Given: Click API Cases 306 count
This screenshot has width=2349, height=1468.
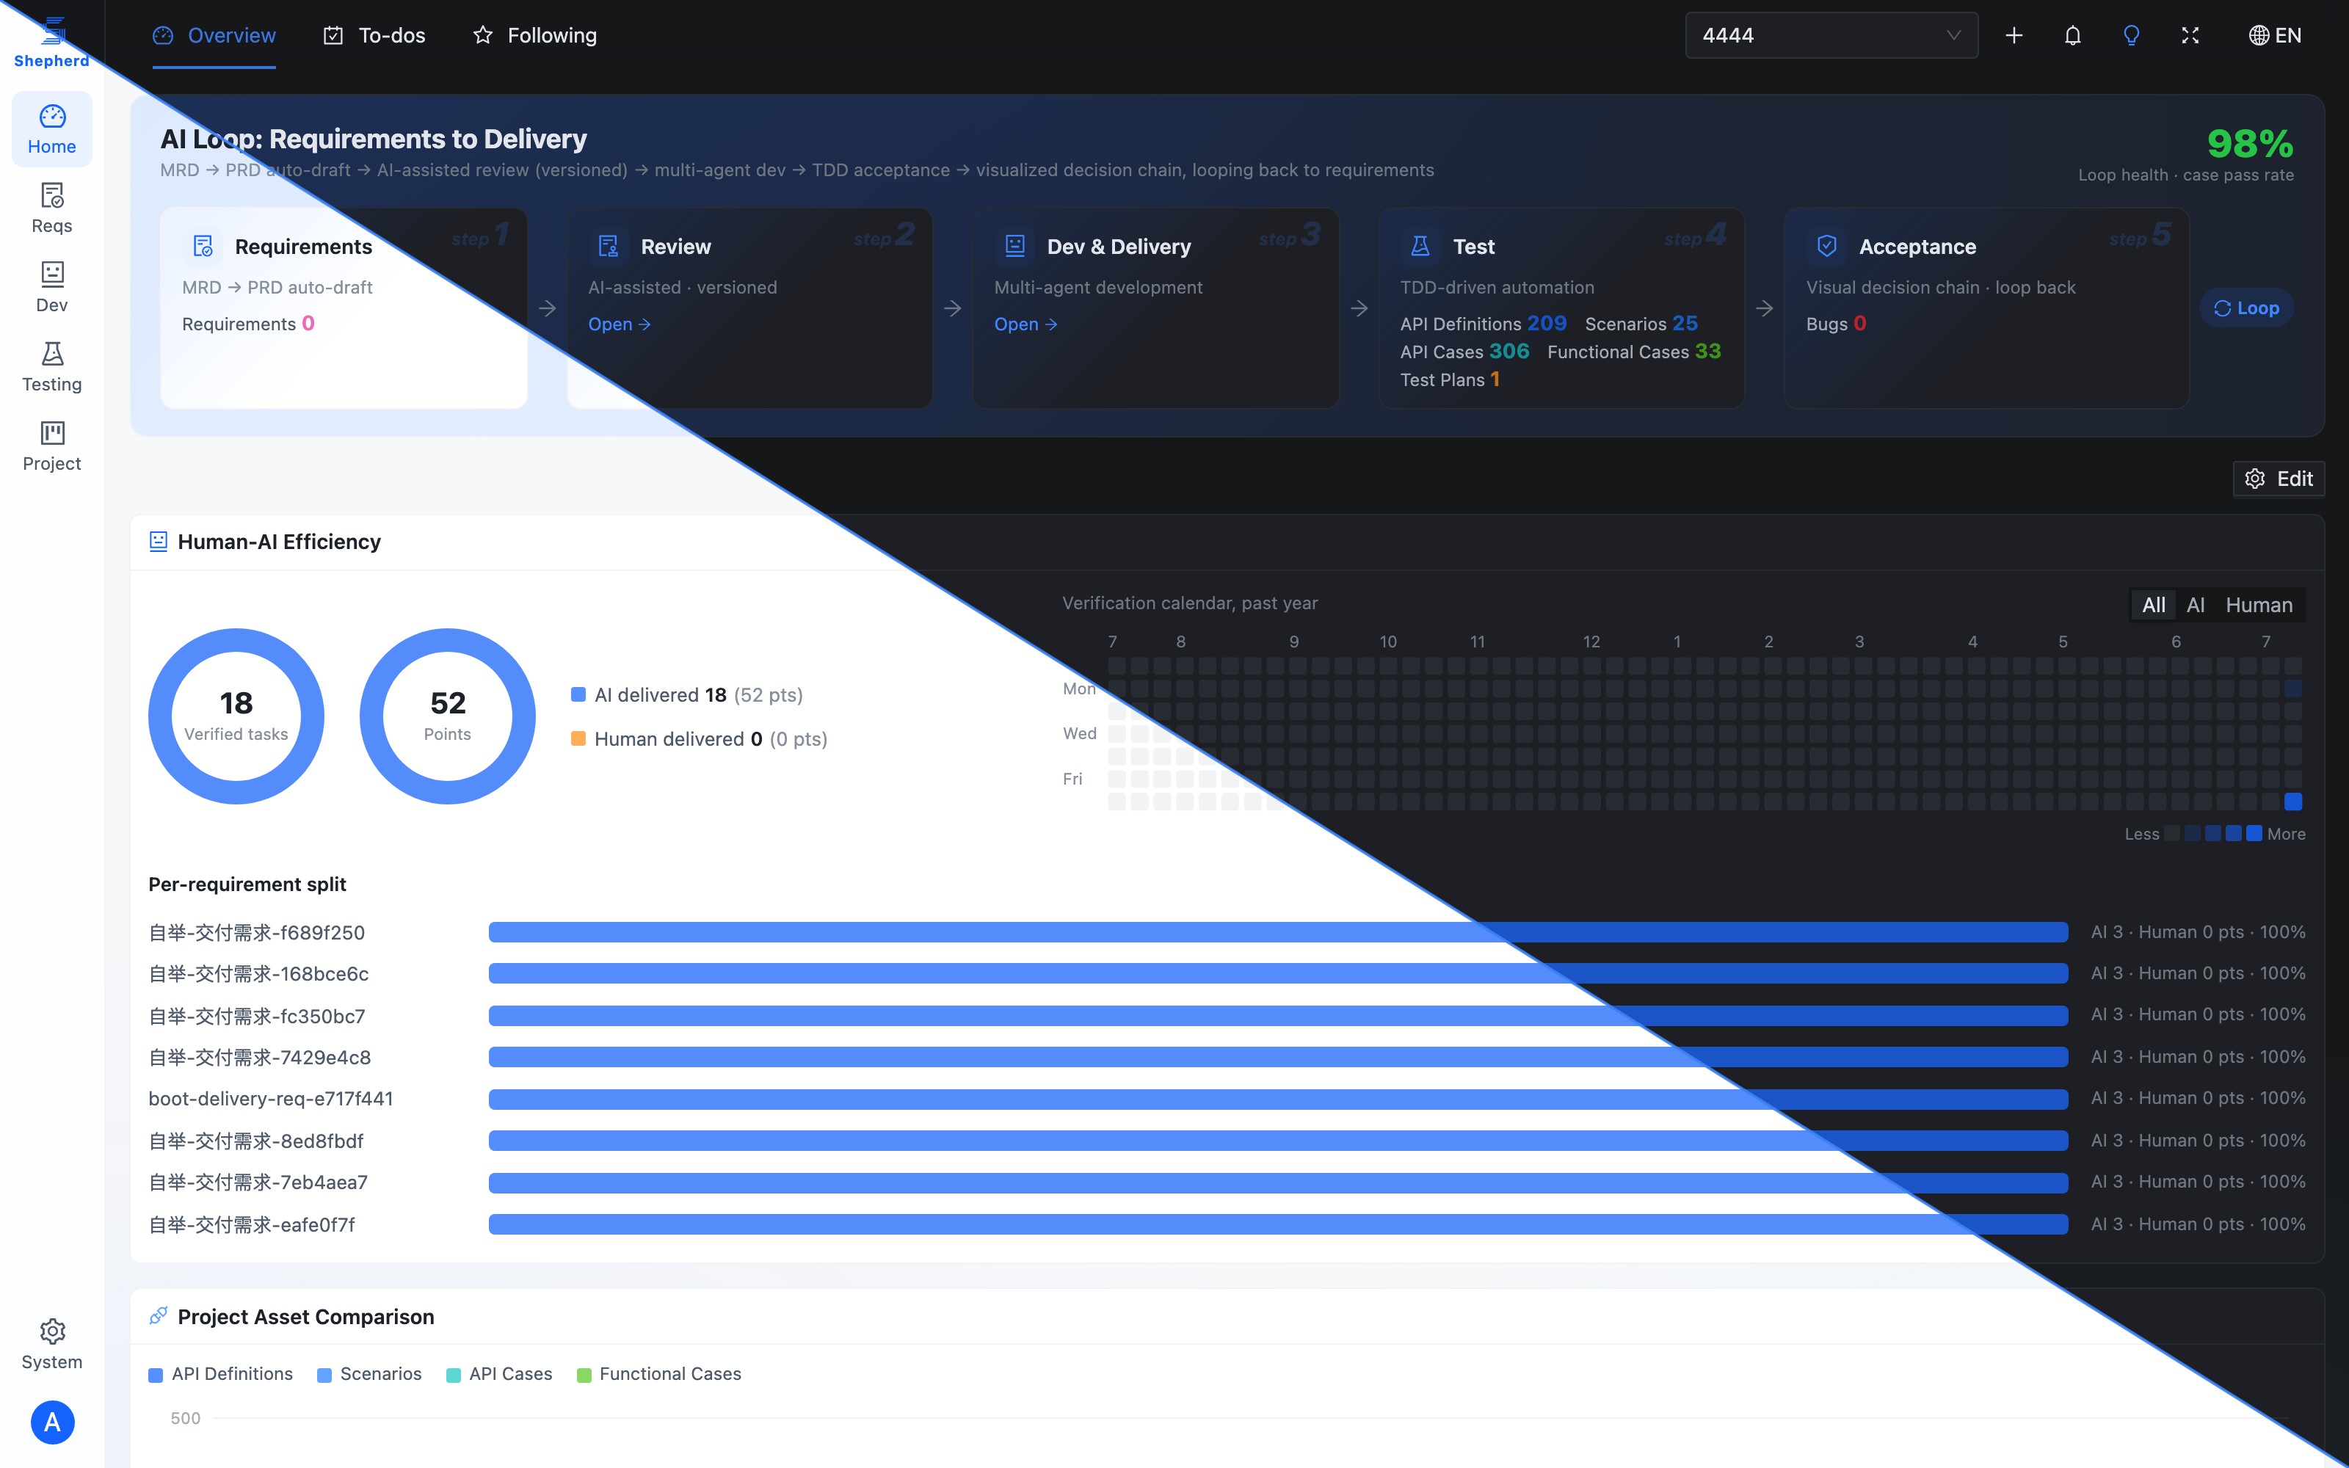Looking at the screenshot, I should click(x=1464, y=352).
